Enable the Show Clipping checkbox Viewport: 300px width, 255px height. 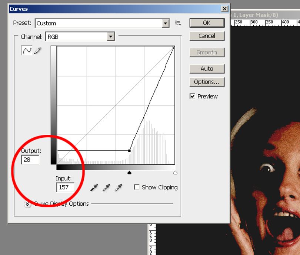coord(137,187)
